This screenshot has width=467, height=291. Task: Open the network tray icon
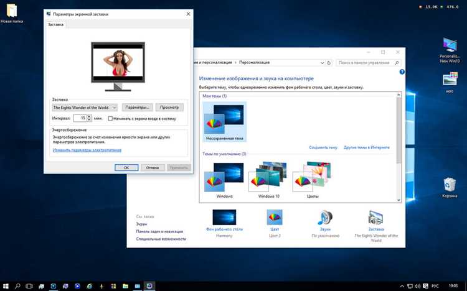pos(410,286)
